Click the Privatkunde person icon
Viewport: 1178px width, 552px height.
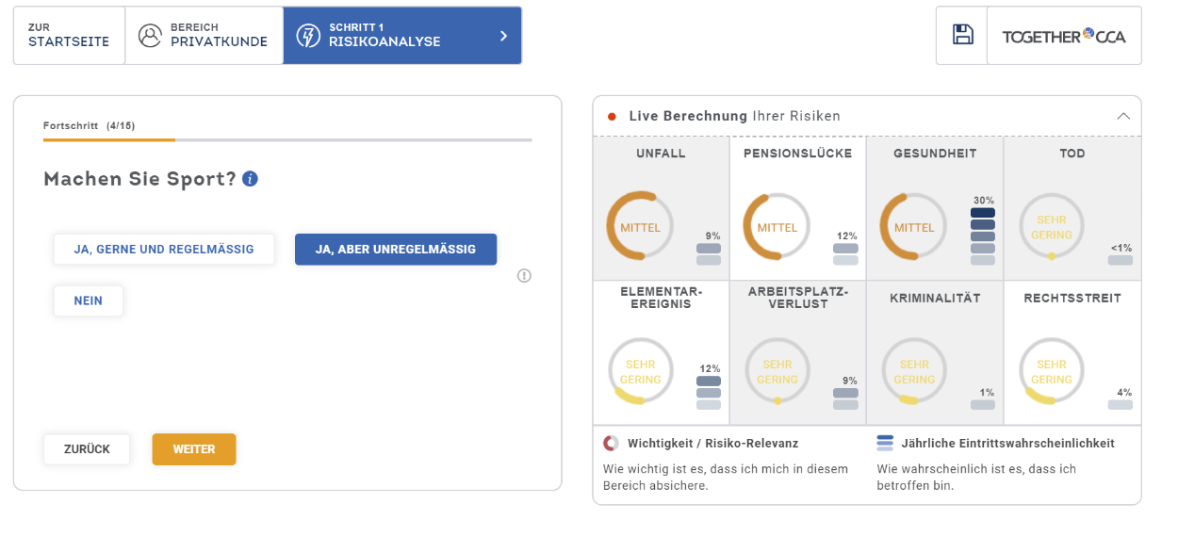150,36
